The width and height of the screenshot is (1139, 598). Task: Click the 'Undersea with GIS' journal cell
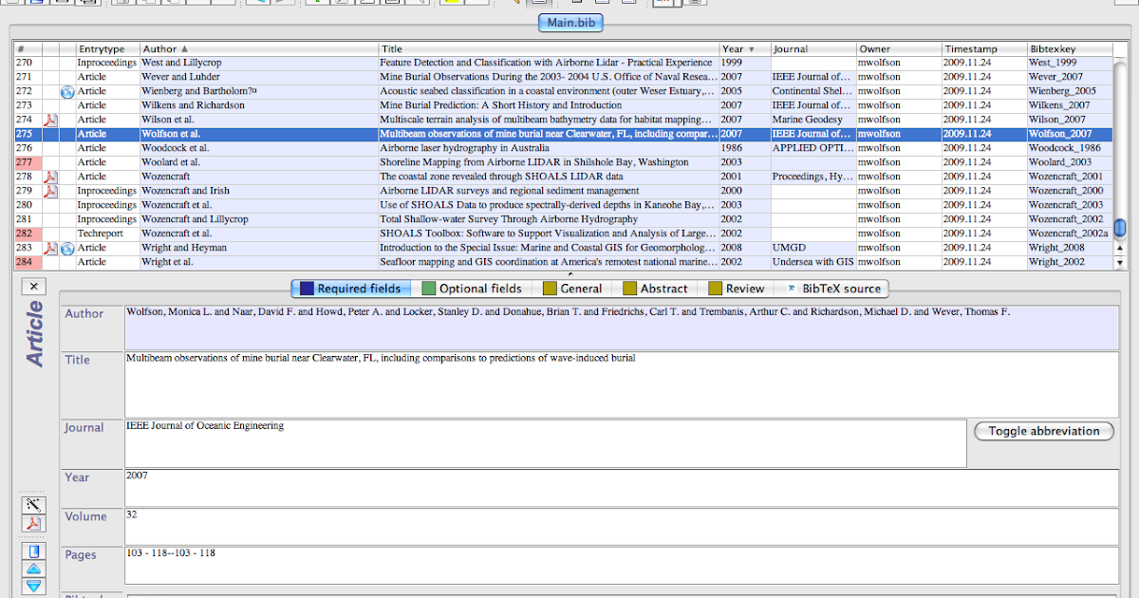pyautogui.click(x=812, y=262)
